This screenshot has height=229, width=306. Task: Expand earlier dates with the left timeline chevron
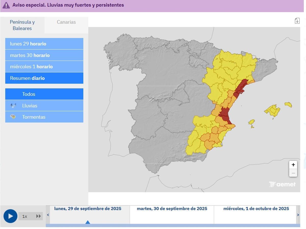pos(48,215)
